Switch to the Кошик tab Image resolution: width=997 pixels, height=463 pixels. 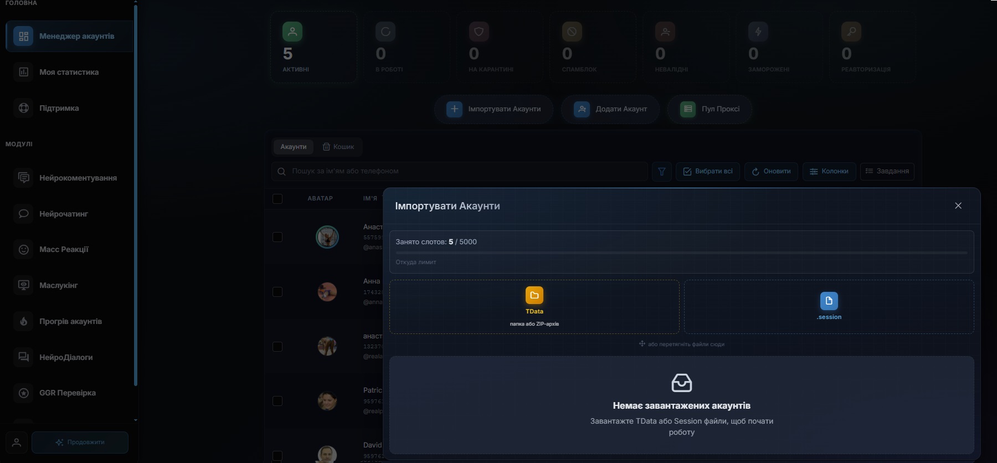pyautogui.click(x=338, y=147)
